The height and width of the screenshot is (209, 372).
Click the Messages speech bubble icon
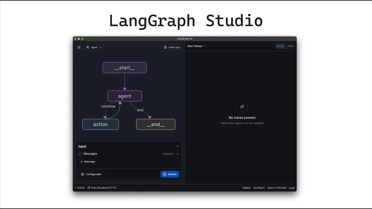[x=80, y=154]
